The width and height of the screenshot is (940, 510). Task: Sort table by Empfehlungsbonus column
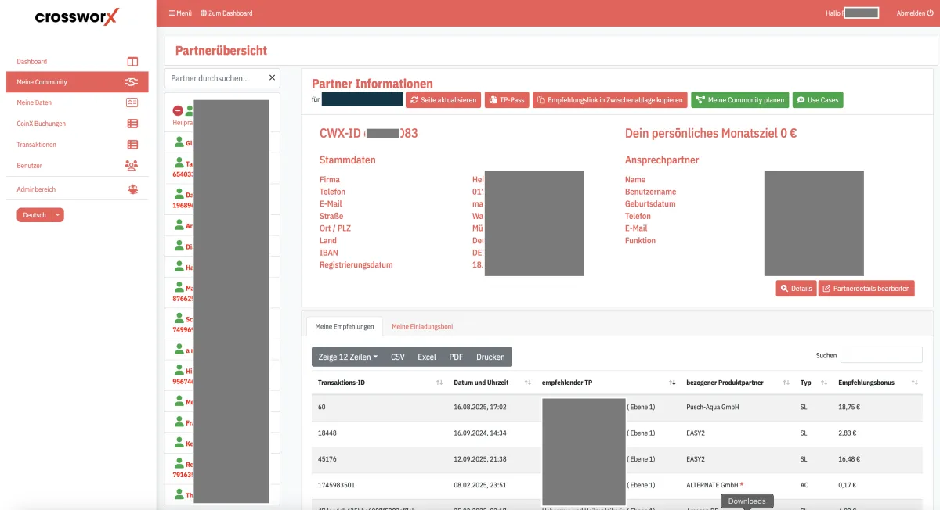click(x=914, y=382)
